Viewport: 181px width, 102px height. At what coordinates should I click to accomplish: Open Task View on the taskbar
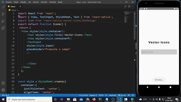62,99
